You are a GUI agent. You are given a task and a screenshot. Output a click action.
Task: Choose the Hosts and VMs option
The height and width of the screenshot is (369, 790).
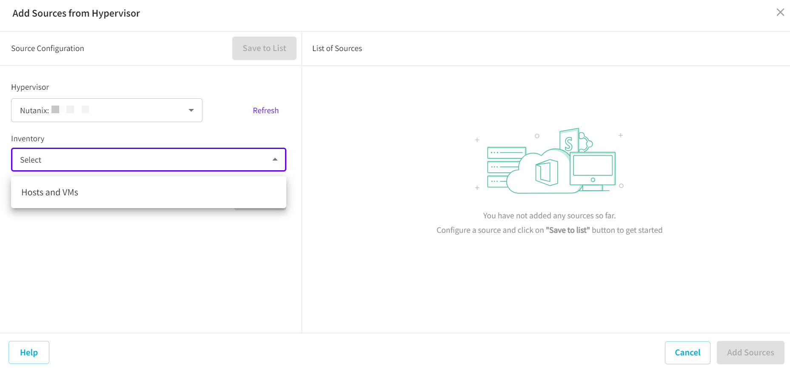pyautogui.click(x=50, y=192)
